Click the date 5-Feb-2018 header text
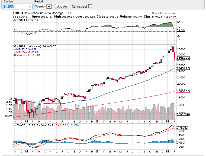The width and height of the screenshot is (206, 156). click(x=20, y=17)
